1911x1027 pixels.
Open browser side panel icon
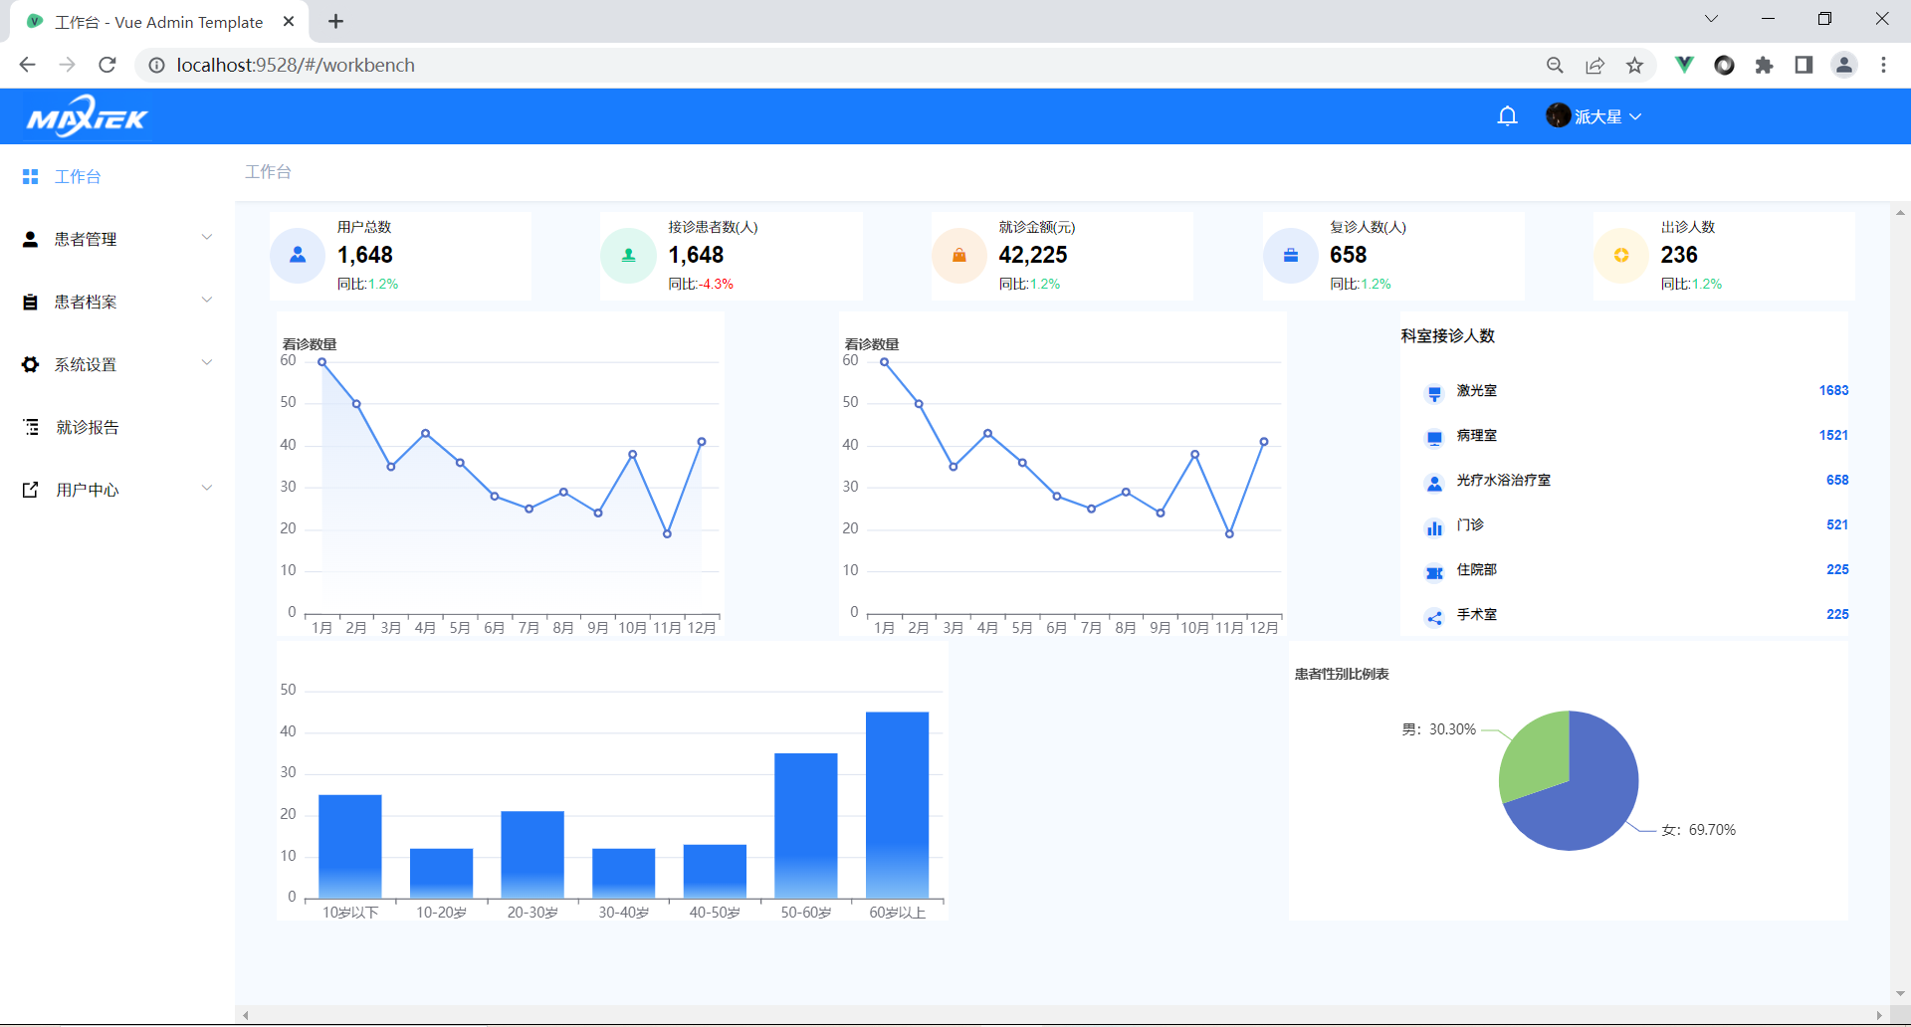1804,65
